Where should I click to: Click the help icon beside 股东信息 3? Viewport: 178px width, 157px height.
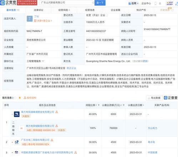point(15,98)
